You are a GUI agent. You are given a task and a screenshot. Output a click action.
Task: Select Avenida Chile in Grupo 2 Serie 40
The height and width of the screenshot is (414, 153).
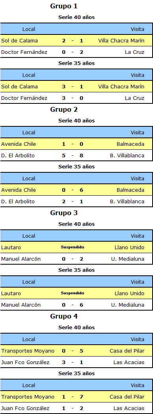coord(19,144)
